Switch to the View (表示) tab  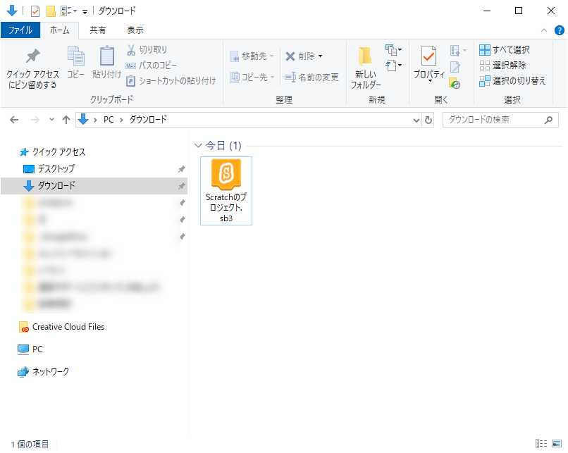point(135,30)
